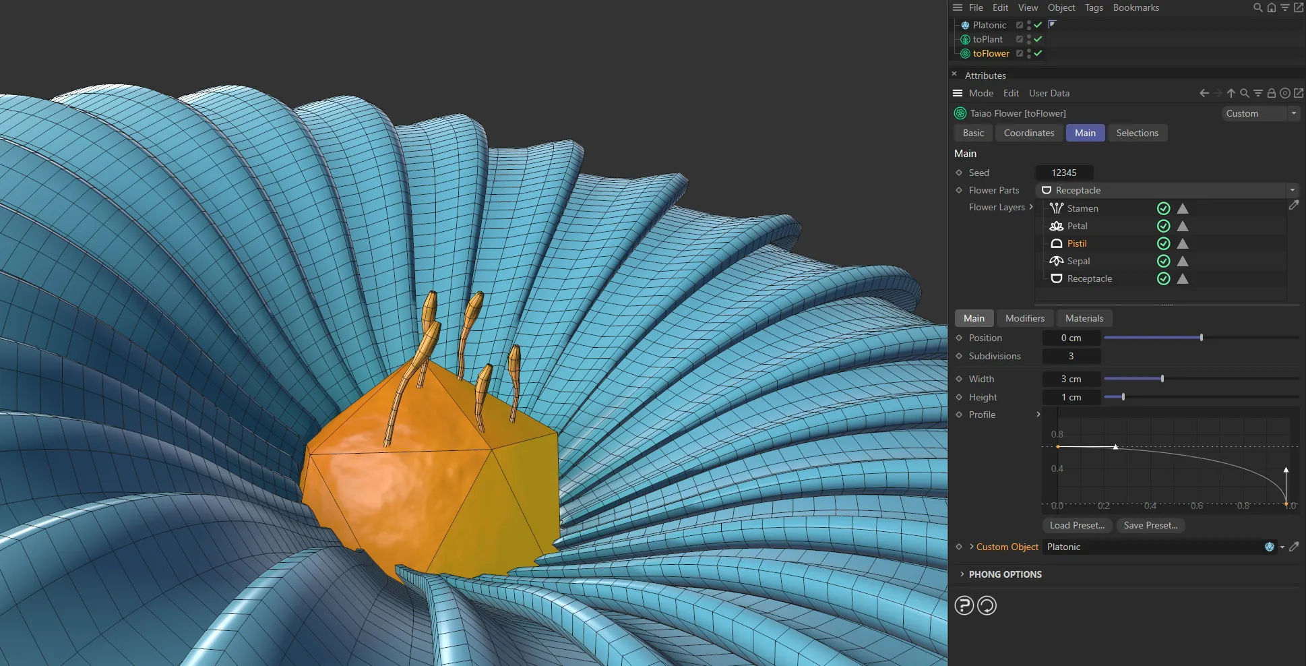Click the eyedropper next to Custom Object
Image resolution: width=1306 pixels, height=666 pixels.
[x=1295, y=547]
